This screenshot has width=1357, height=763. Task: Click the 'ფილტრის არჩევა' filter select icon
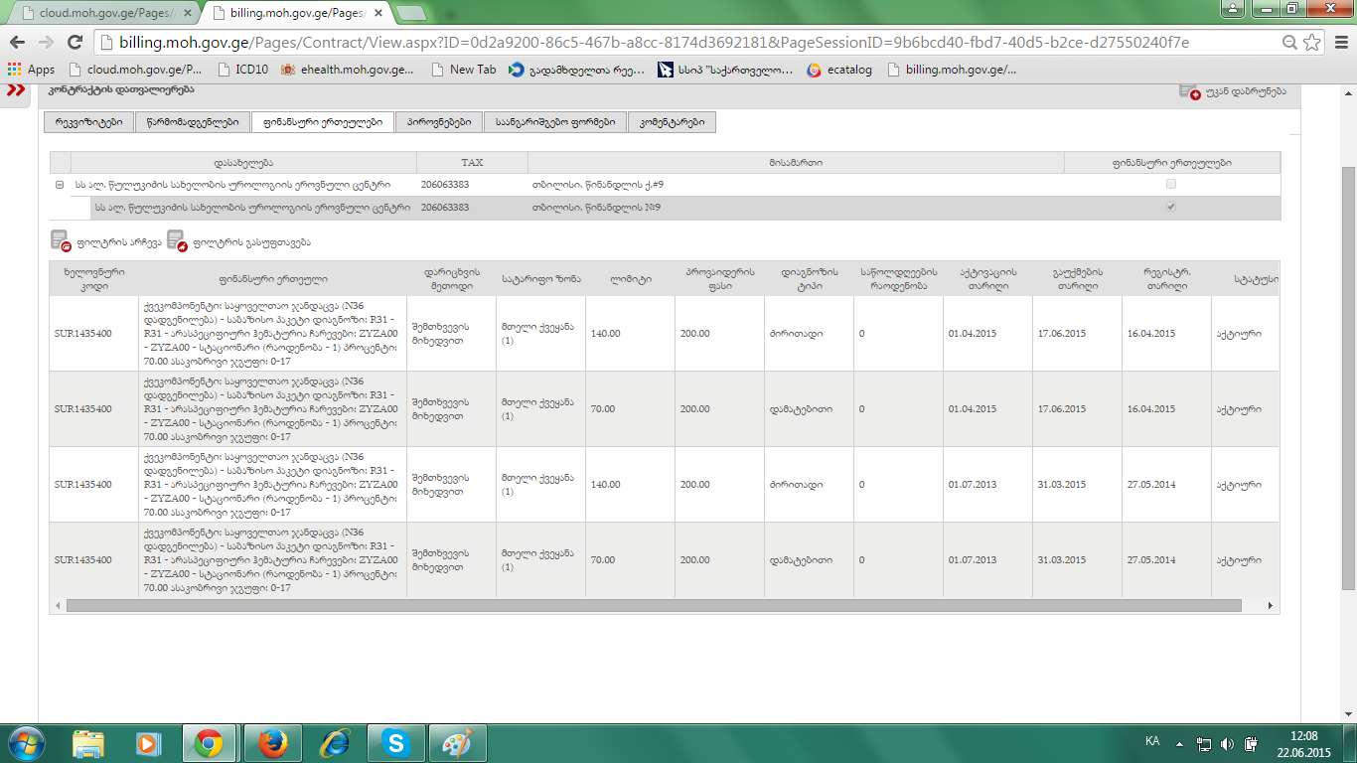[x=61, y=241]
